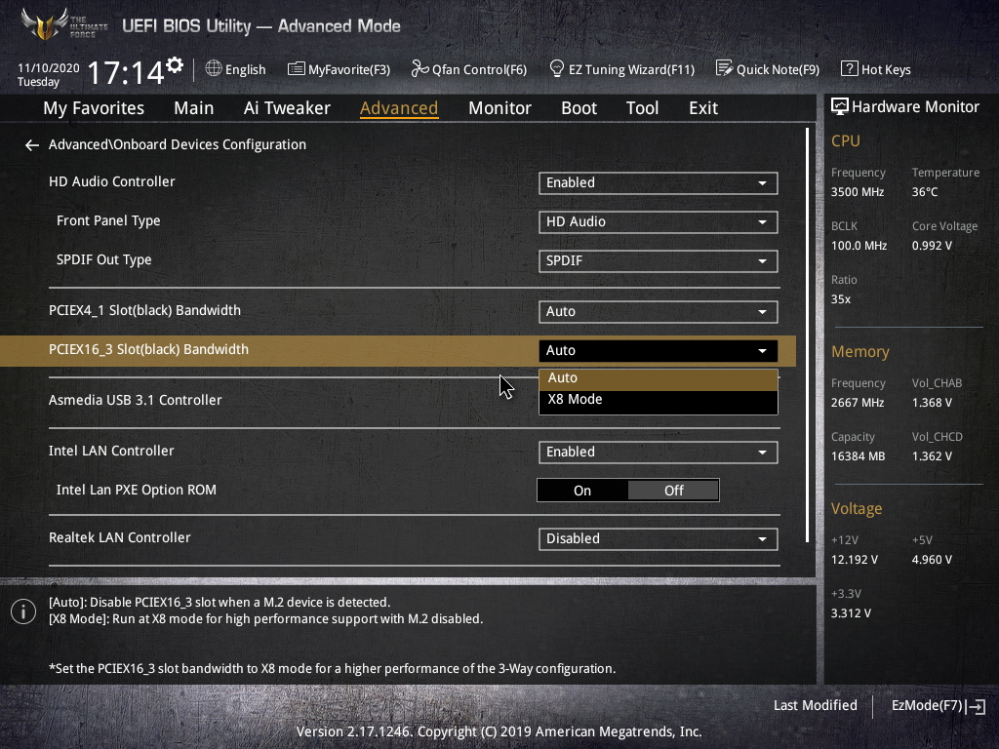The image size is (999, 749).
Task: Click the back arrow to previous menu
Action: 32,145
